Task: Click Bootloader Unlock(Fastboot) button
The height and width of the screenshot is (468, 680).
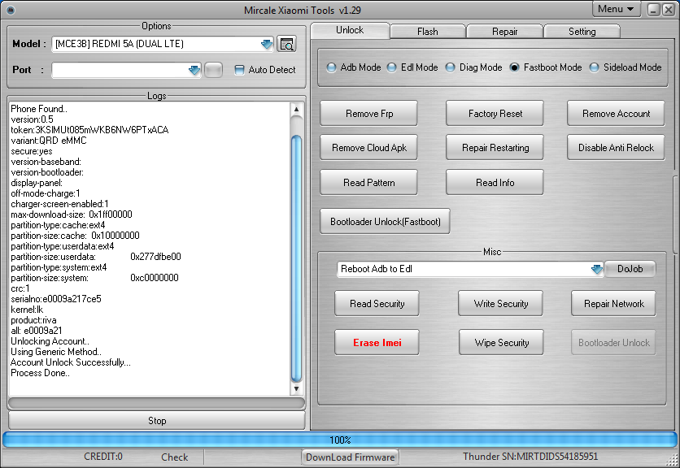Action: pyautogui.click(x=385, y=222)
